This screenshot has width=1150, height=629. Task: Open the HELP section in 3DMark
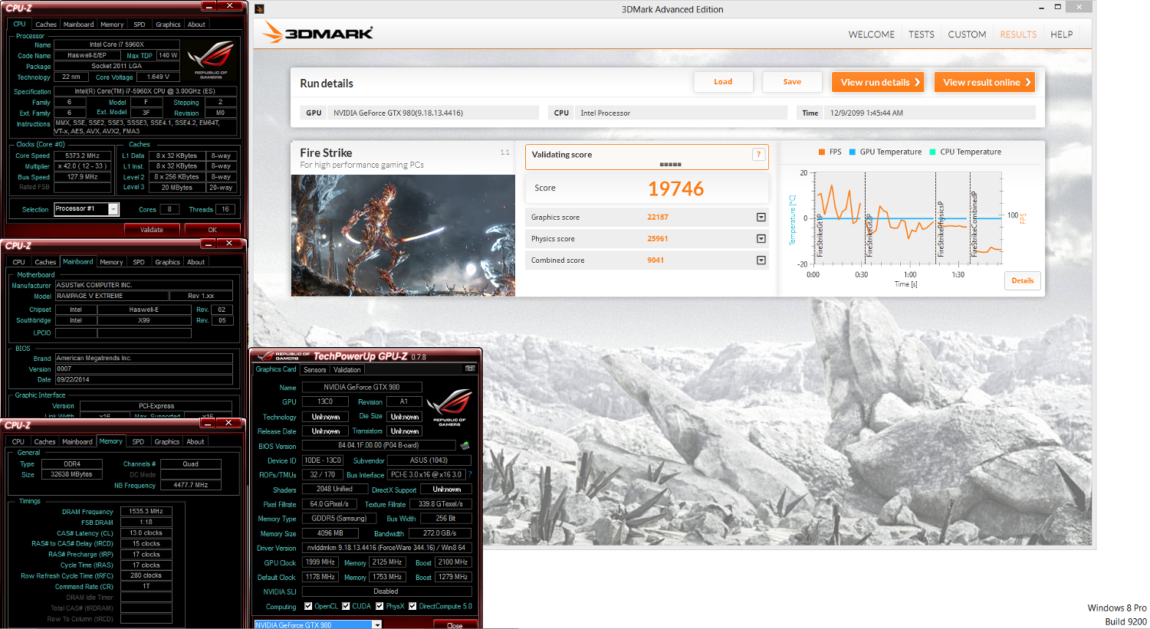(x=1062, y=34)
